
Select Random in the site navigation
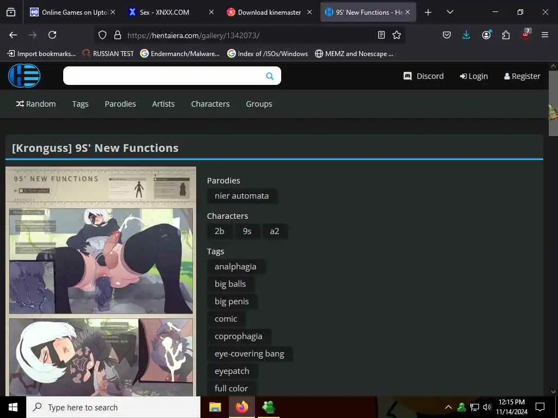click(x=36, y=104)
